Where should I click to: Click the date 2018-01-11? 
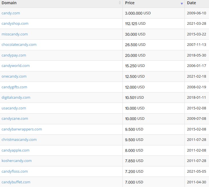[x=196, y=97]
